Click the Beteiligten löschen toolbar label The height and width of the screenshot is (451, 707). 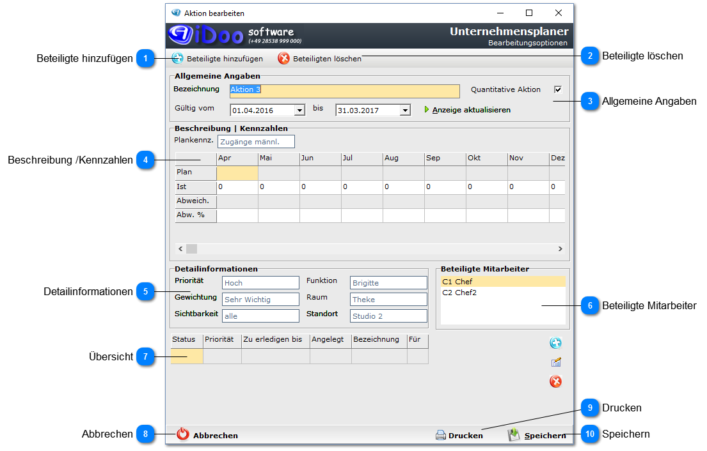point(327,59)
